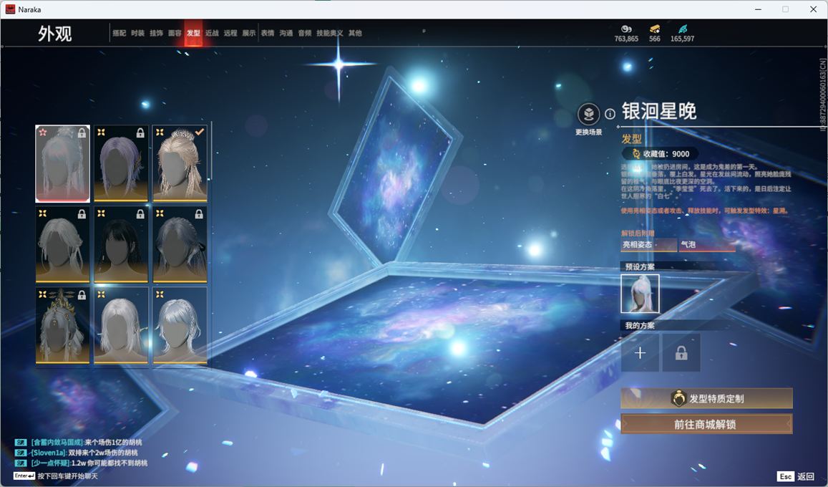The image size is (828, 487).
Task: Select the equipped blonde tiara hairstyle
Action: 180,164
